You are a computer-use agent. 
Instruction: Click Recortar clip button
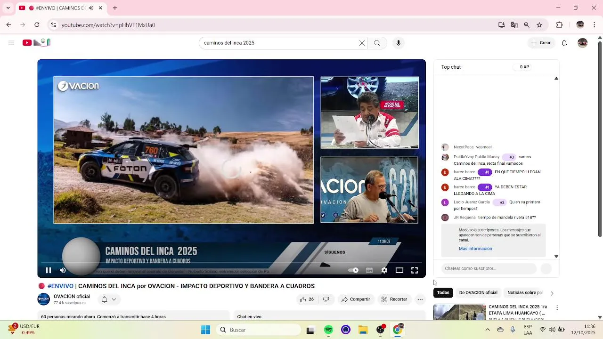coord(394,299)
